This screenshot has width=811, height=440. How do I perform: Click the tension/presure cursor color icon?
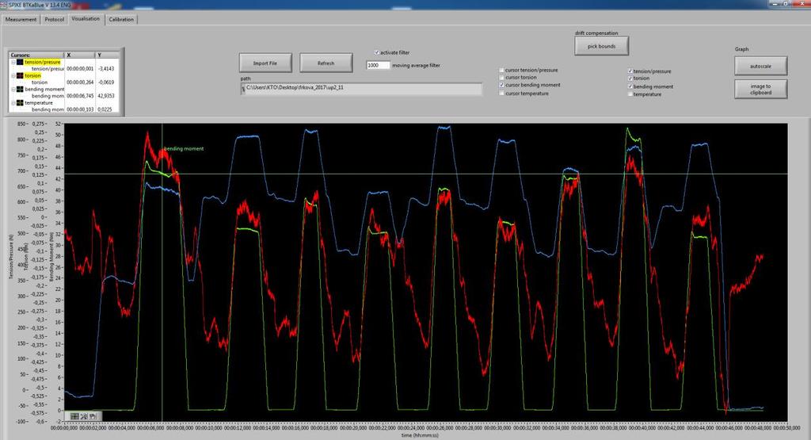coord(20,62)
